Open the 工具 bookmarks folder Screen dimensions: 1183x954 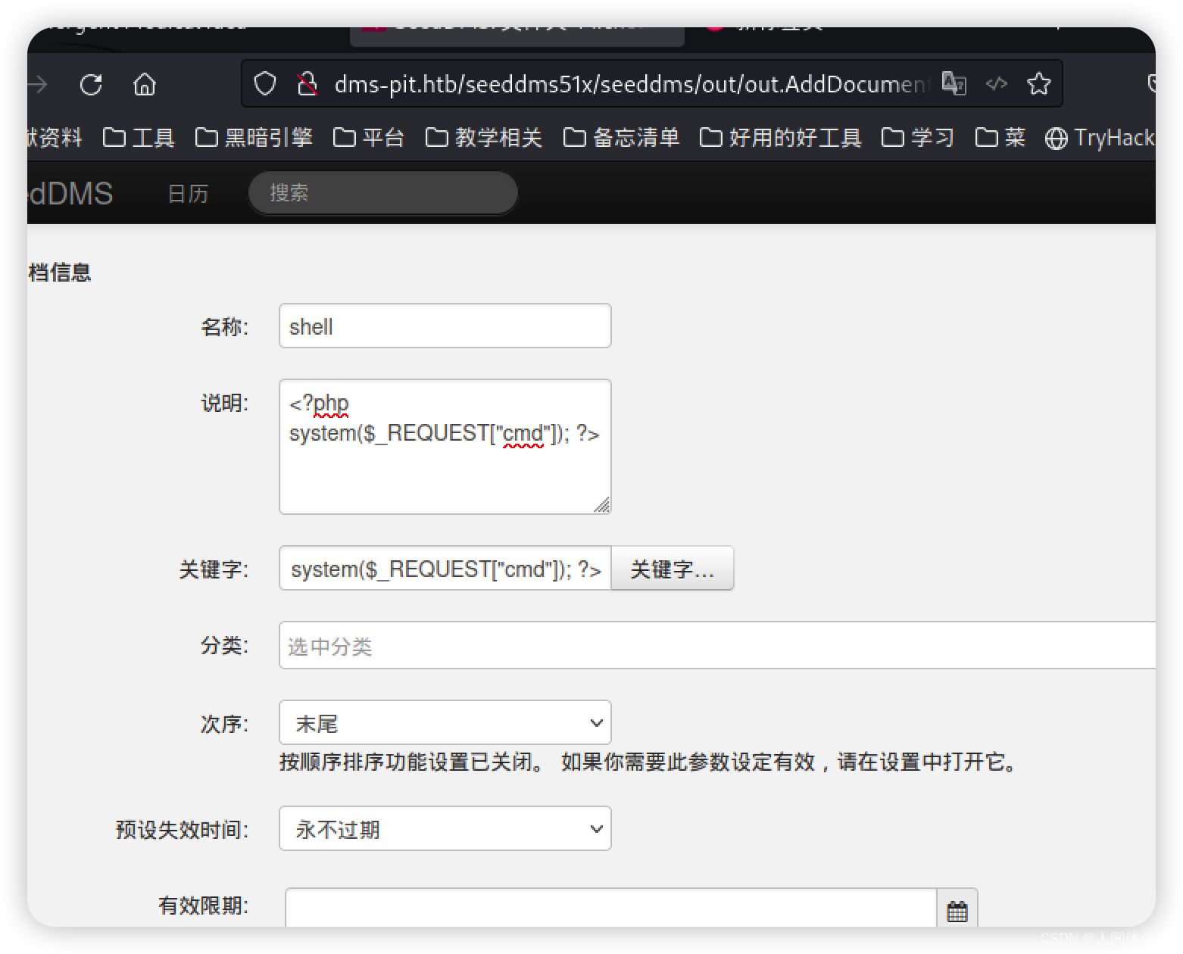pyautogui.click(x=139, y=137)
